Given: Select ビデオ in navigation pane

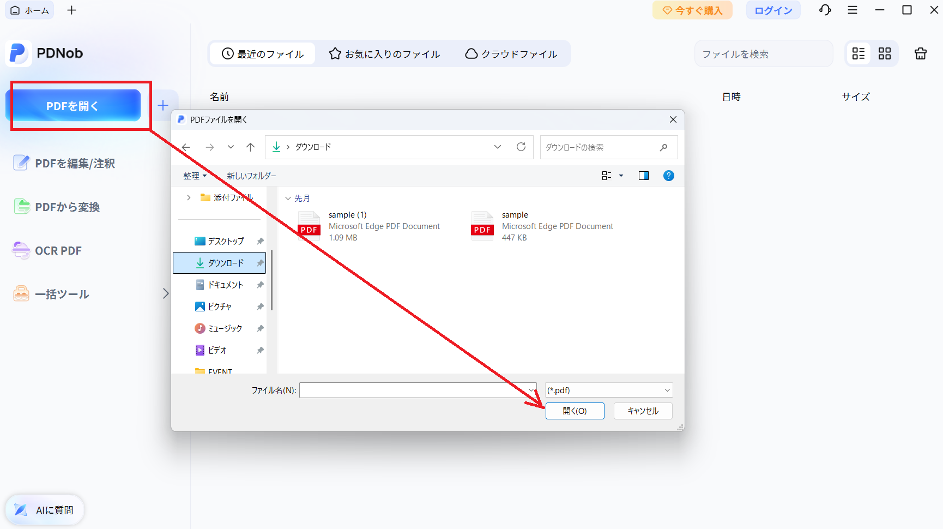Looking at the screenshot, I should [211, 350].
